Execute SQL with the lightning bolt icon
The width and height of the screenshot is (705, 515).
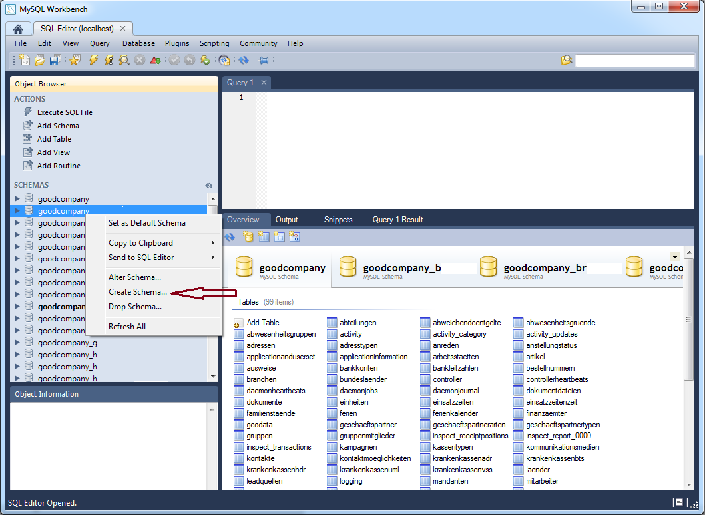click(x=93, y=60)
